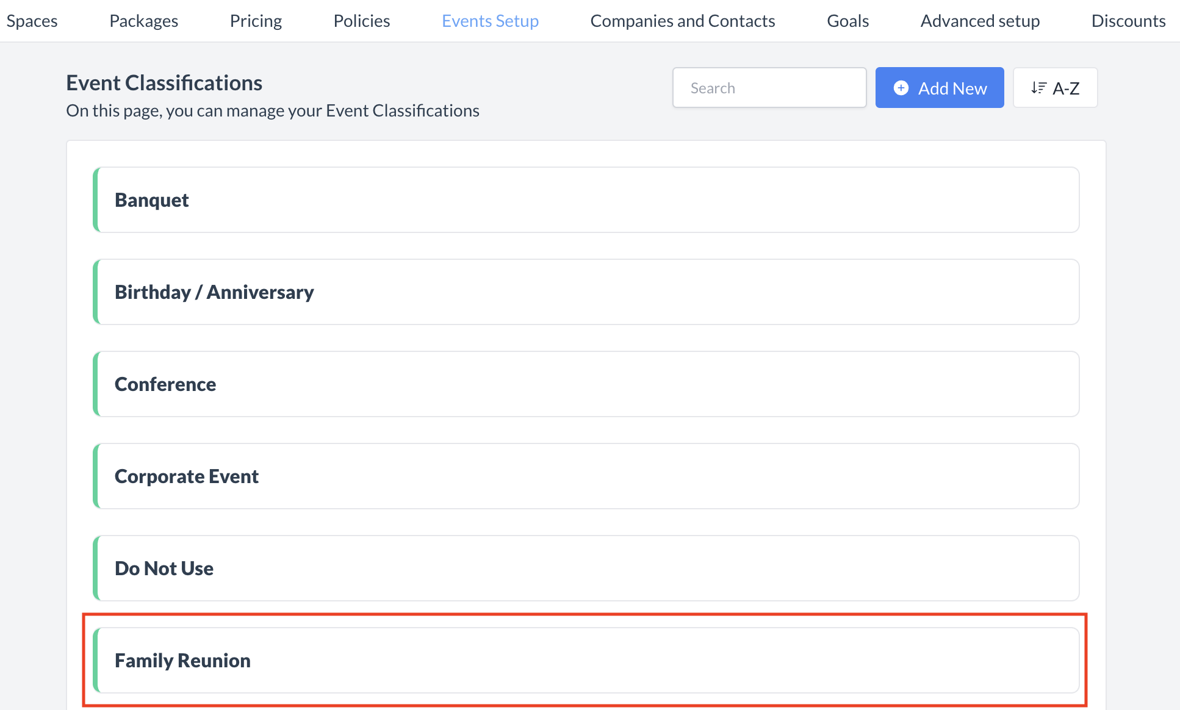The width and height of the screenshot is (1180, 710).
Task: Open Companies and Contacts
Action: [682, 20]
